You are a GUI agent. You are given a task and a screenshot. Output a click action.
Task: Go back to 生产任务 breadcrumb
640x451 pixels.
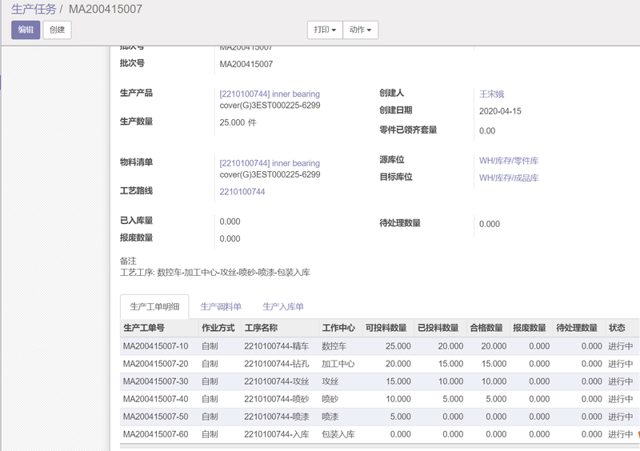tap(34, 9)
